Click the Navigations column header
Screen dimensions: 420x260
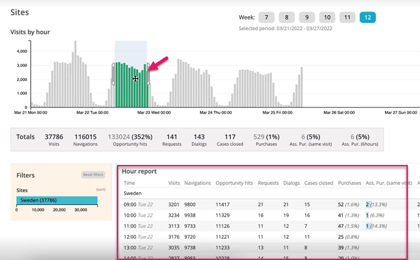point(198,183)
